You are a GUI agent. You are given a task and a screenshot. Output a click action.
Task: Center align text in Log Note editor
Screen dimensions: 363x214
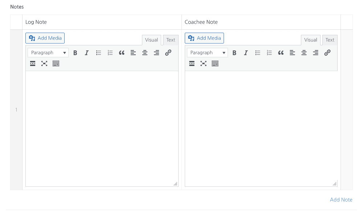[145, 53]
